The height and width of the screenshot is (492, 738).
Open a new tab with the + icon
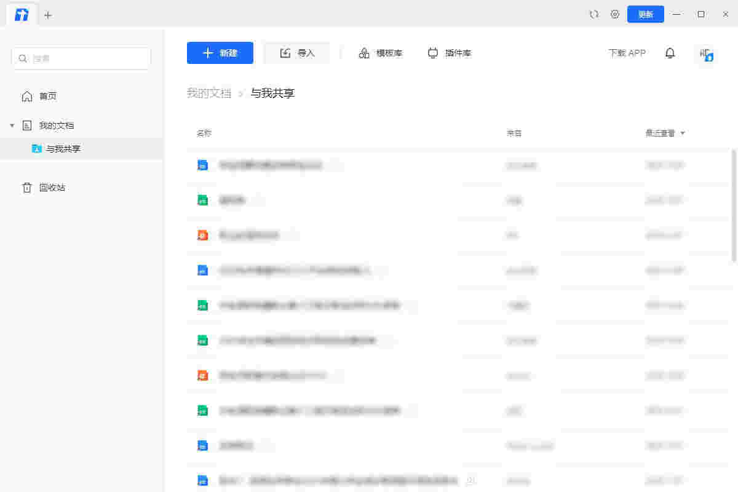pyautogui.click(x=48, y=14)
